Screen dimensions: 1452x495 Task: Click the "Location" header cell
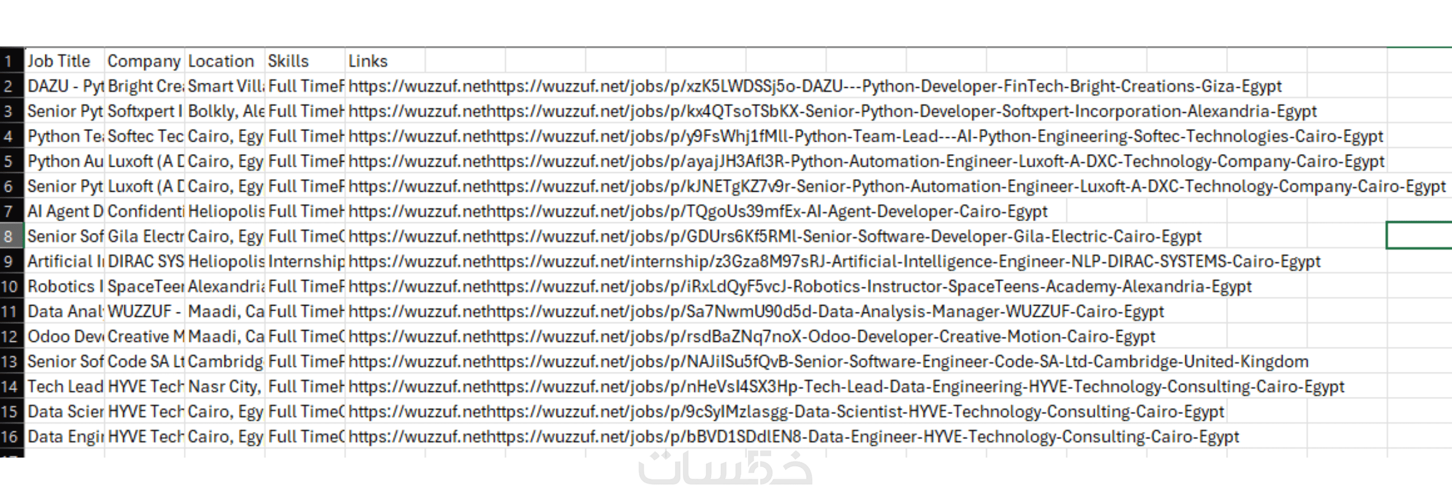[224, 61]
